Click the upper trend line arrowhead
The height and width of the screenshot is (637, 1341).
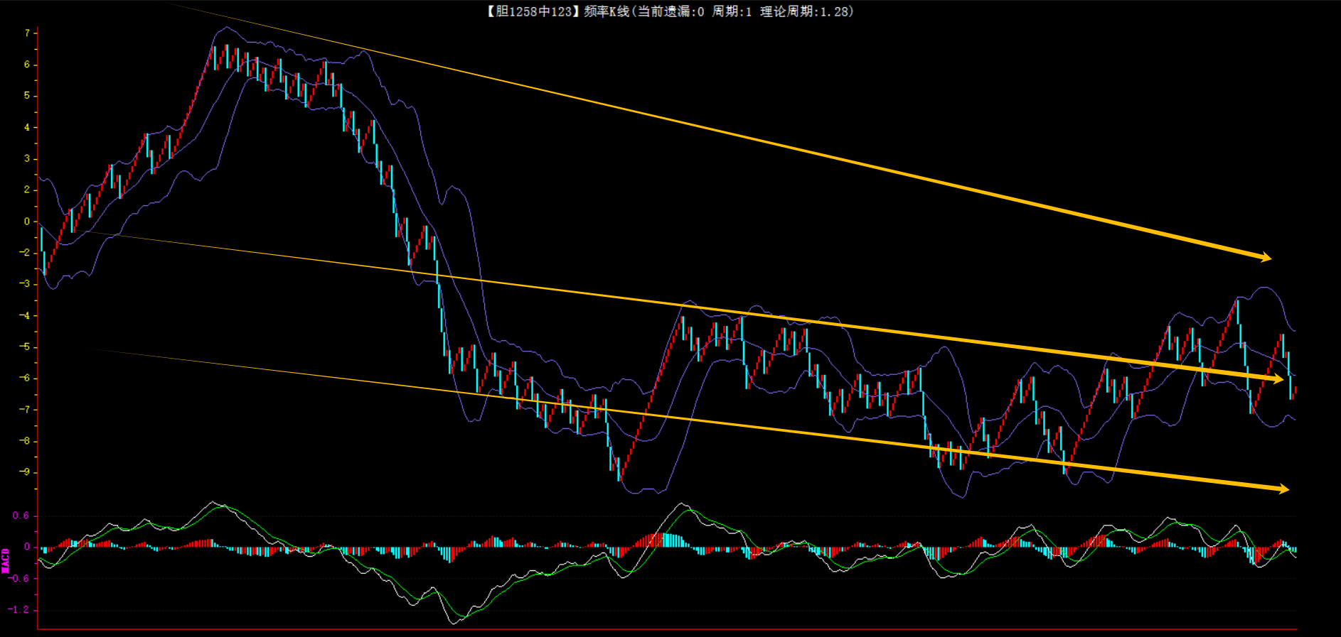pos(1266,257)
